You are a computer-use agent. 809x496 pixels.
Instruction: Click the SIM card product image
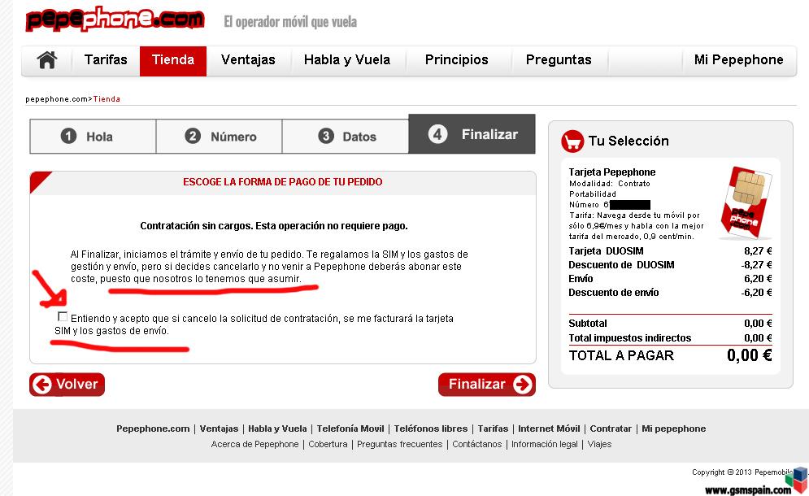[746, 202]
